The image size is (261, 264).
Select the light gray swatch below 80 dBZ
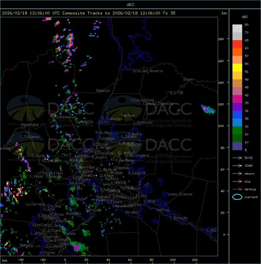[237, 28]
